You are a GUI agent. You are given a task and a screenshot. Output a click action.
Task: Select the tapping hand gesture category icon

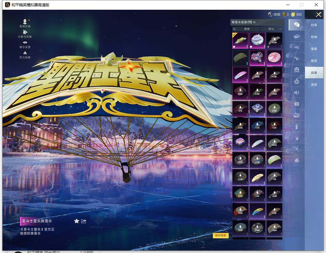297,137
